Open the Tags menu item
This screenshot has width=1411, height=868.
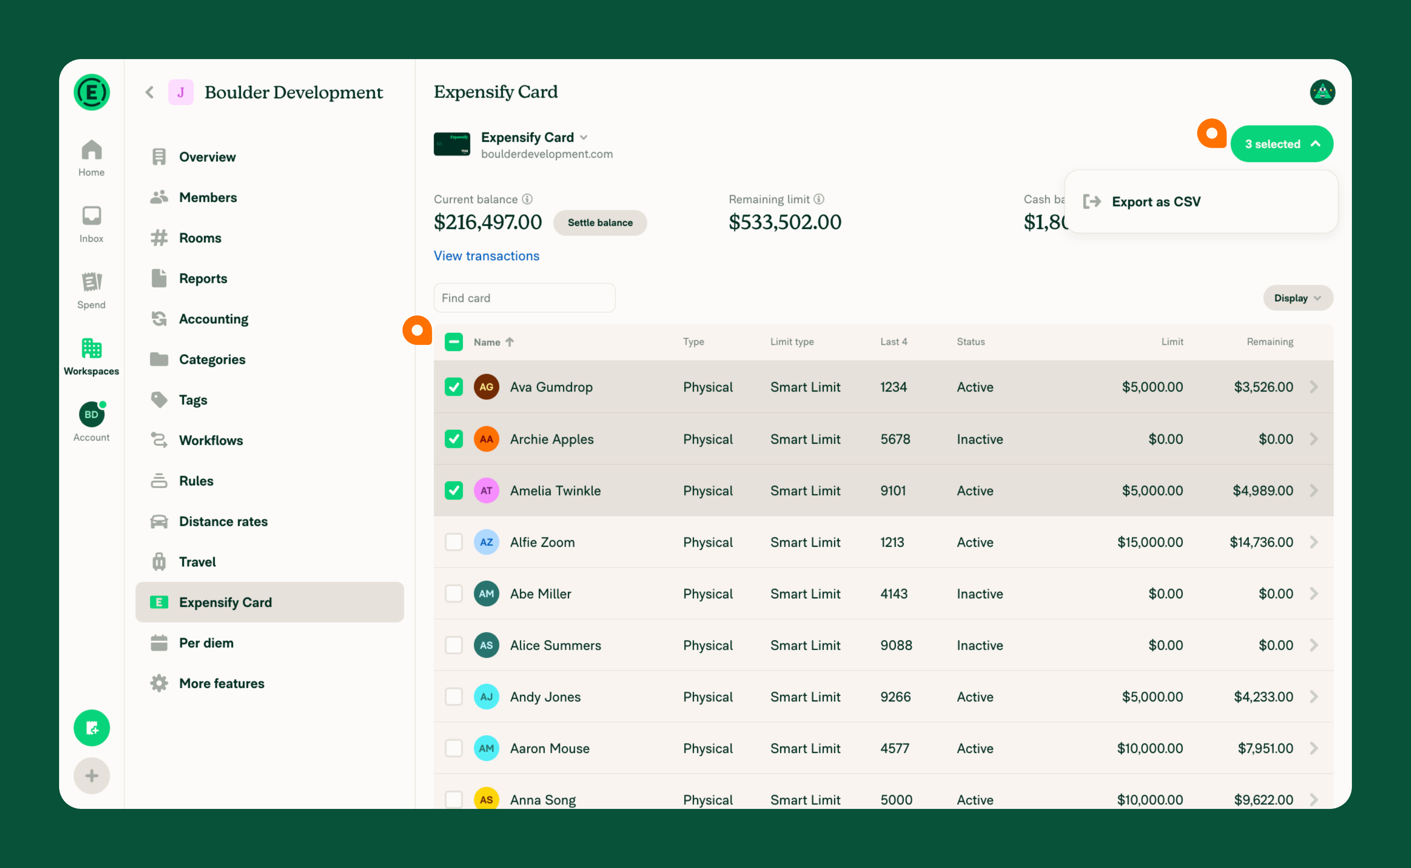click(269, 399)
